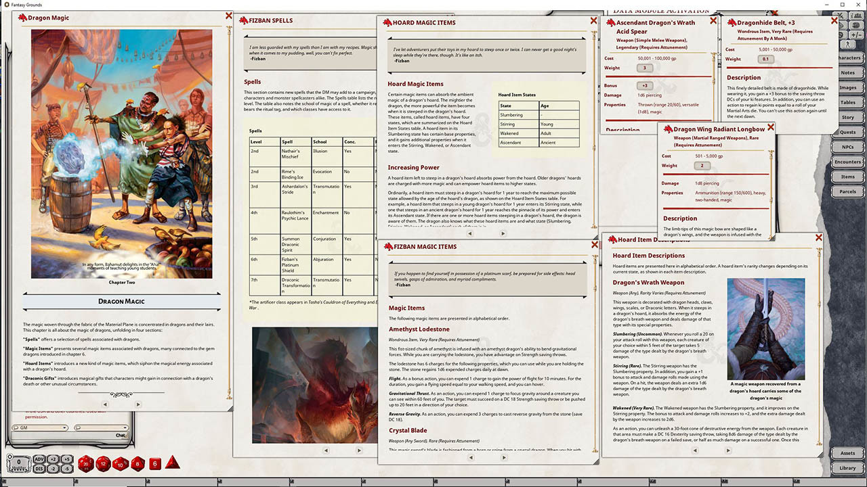Go to previous page in Fizban Spells window

pyautogui.click(x=326, y=450)
